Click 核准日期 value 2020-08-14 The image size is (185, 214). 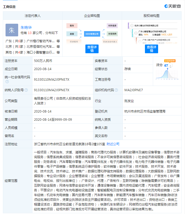[x=43, y=111]
